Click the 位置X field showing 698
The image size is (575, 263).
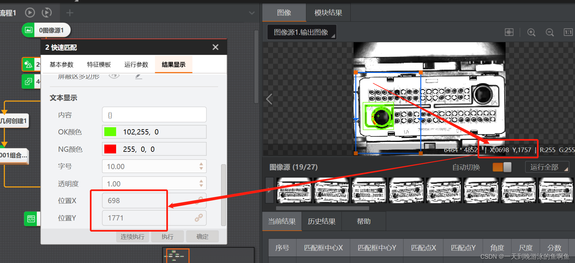coord(154,201)
